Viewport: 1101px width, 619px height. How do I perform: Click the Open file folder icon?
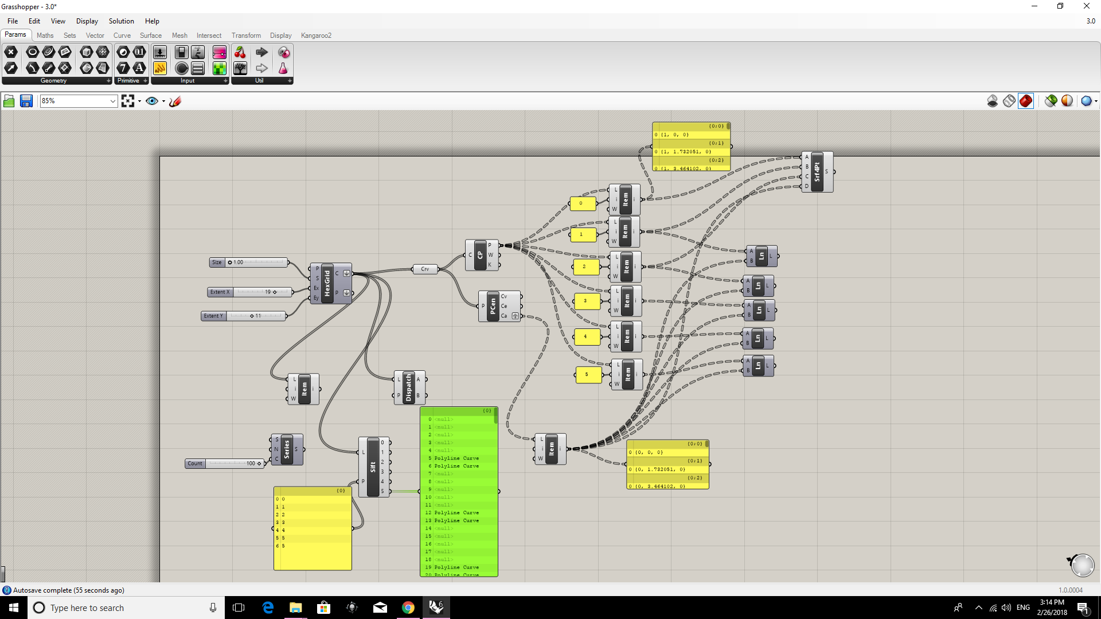pos(9,101)
